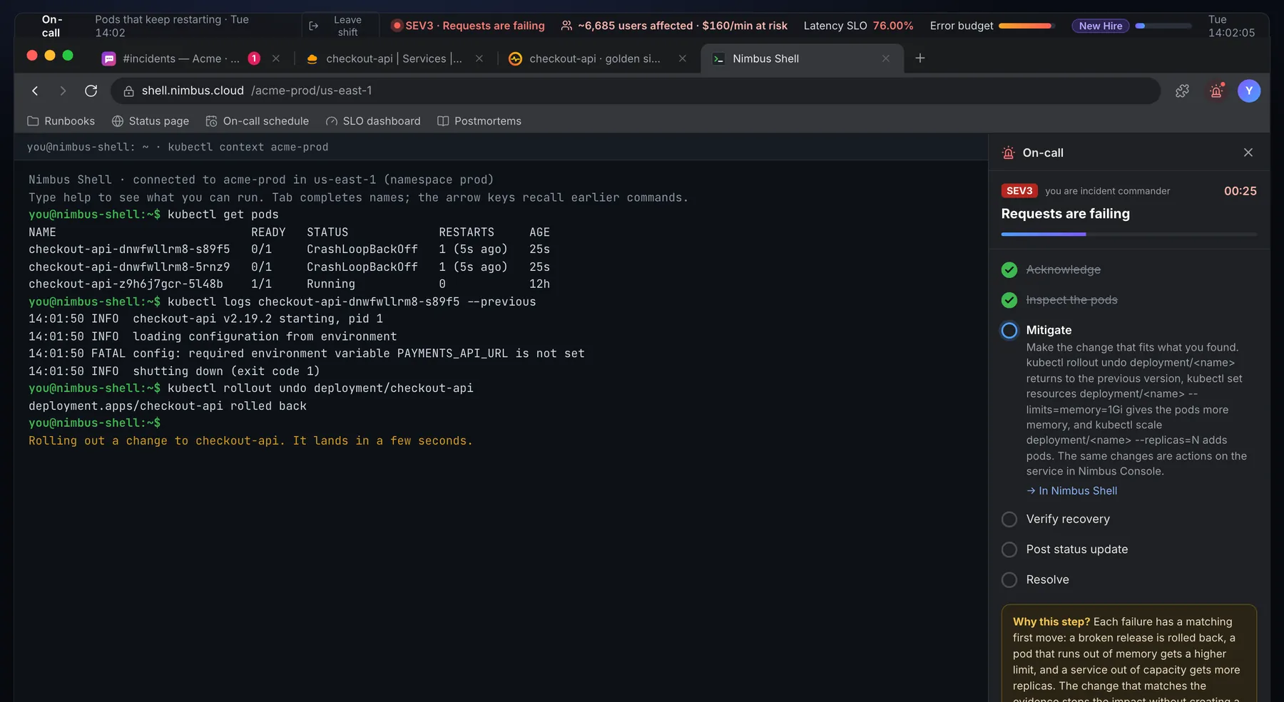Viewport: 1284px width, 702px height.
Task: Select the Verify recovery step circle
Action: coord(1009,520)
